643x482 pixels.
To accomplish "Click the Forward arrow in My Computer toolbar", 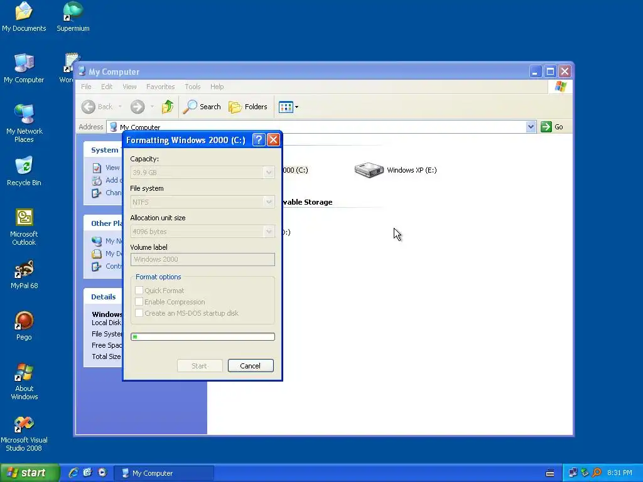I will click(138, 107).
